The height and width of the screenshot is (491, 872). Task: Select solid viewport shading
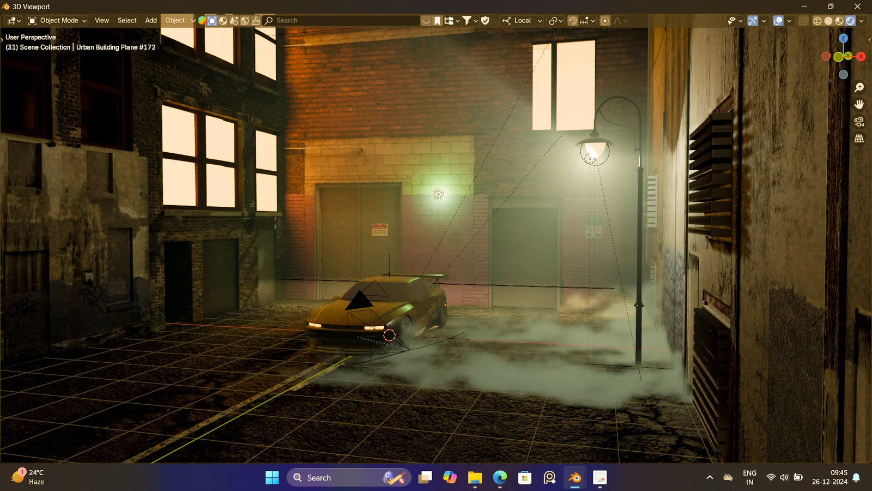pyautogui.click(x=828, y=21)
